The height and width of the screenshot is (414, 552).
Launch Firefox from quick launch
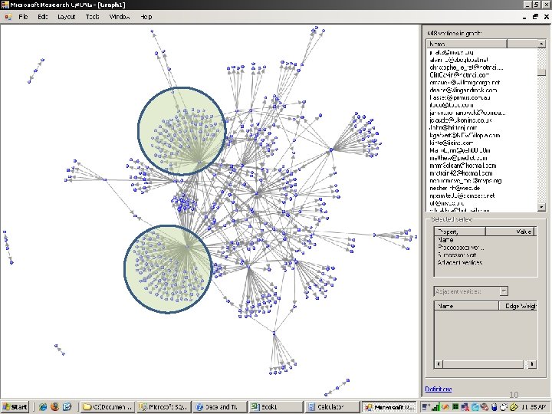(54, 407)
